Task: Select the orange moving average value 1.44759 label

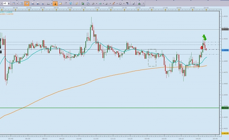Action: (7, 14)
